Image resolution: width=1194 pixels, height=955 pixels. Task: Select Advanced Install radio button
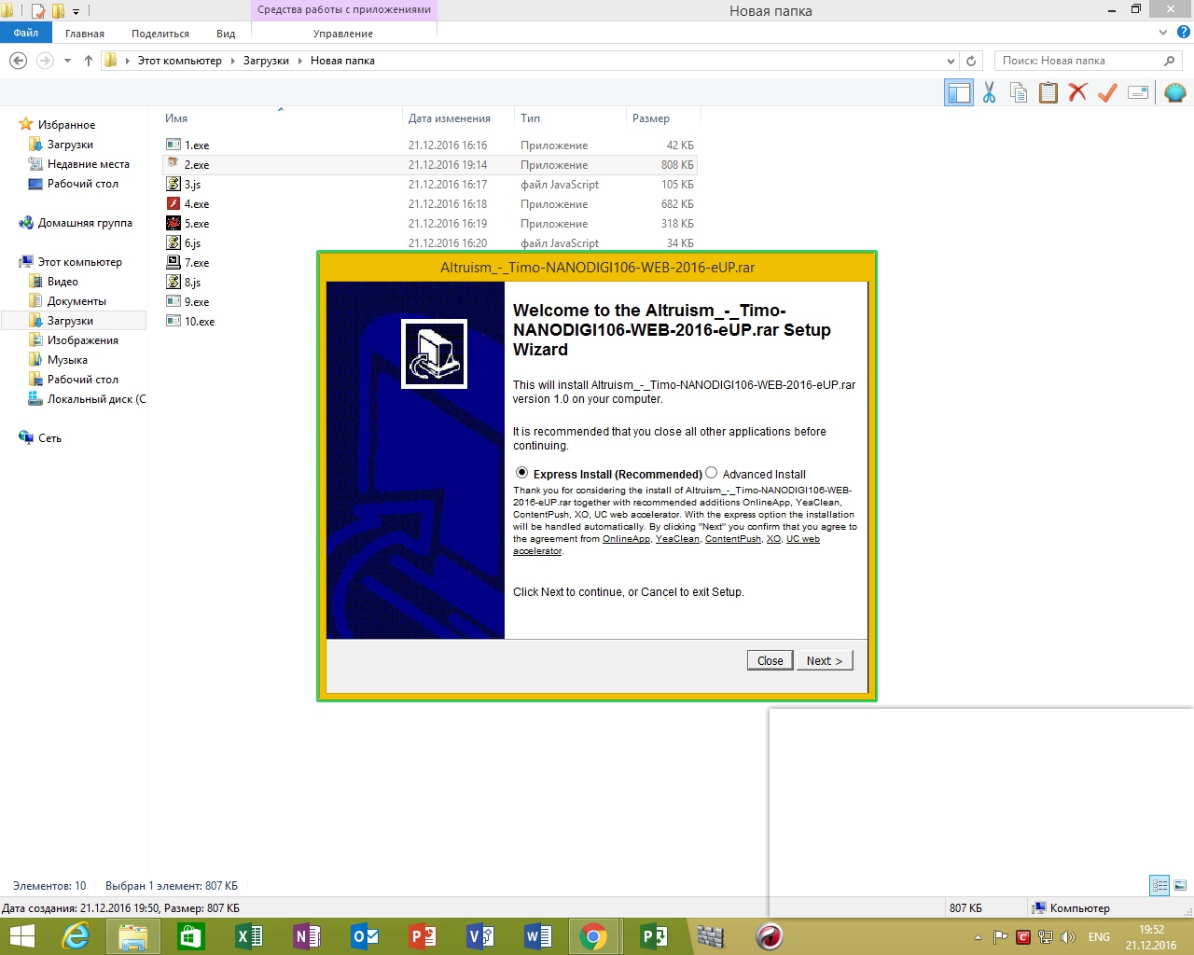click(712, 473)
